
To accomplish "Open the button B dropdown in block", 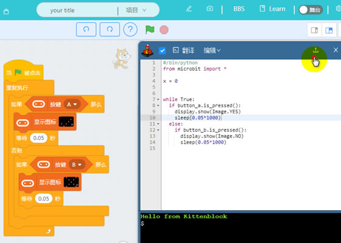I will click(77, 164).
